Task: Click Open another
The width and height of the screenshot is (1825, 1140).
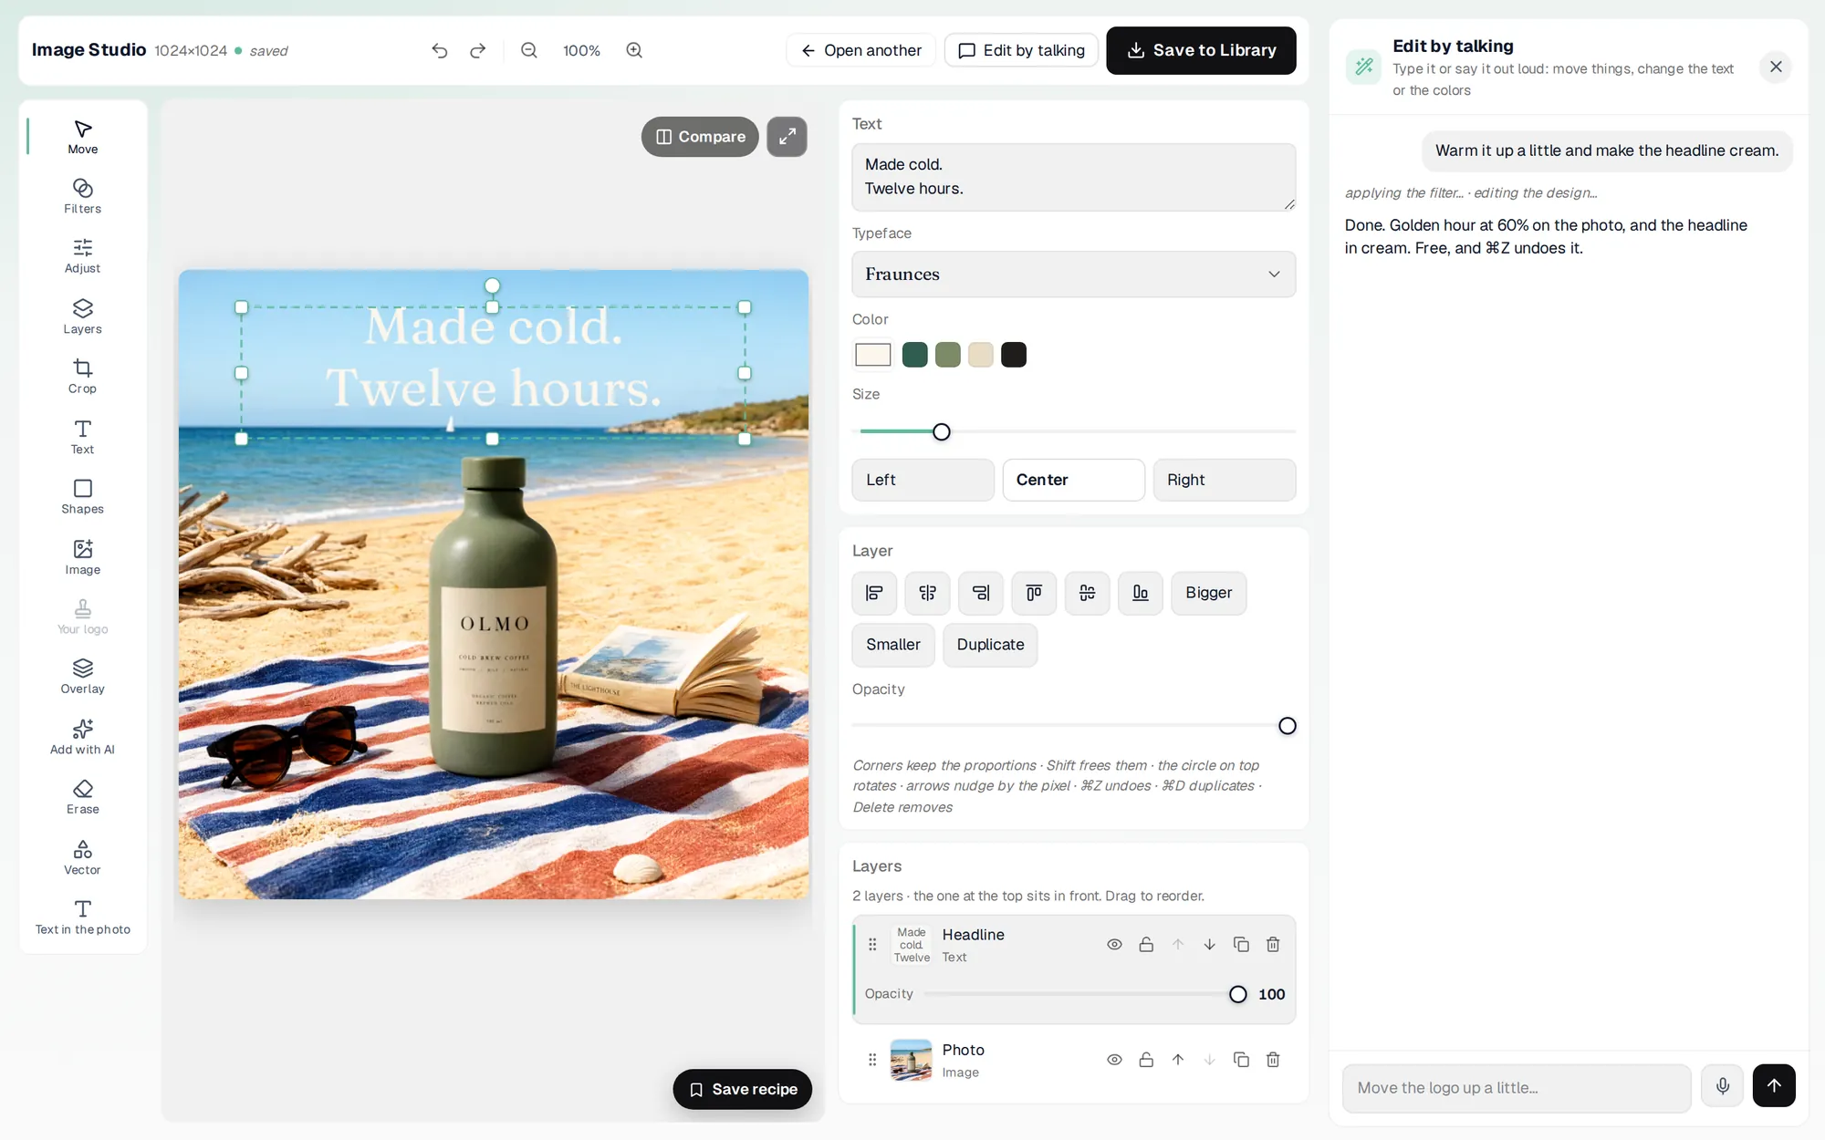Action: click(860, 50)
